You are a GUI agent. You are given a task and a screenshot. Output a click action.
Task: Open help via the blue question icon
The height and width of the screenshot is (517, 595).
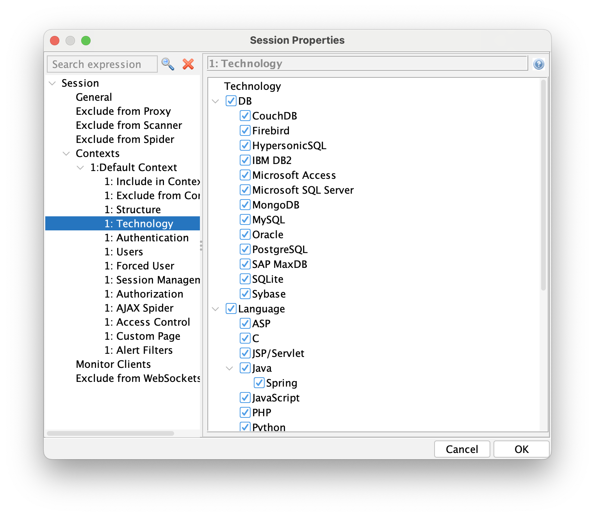(x=538, y=64)
